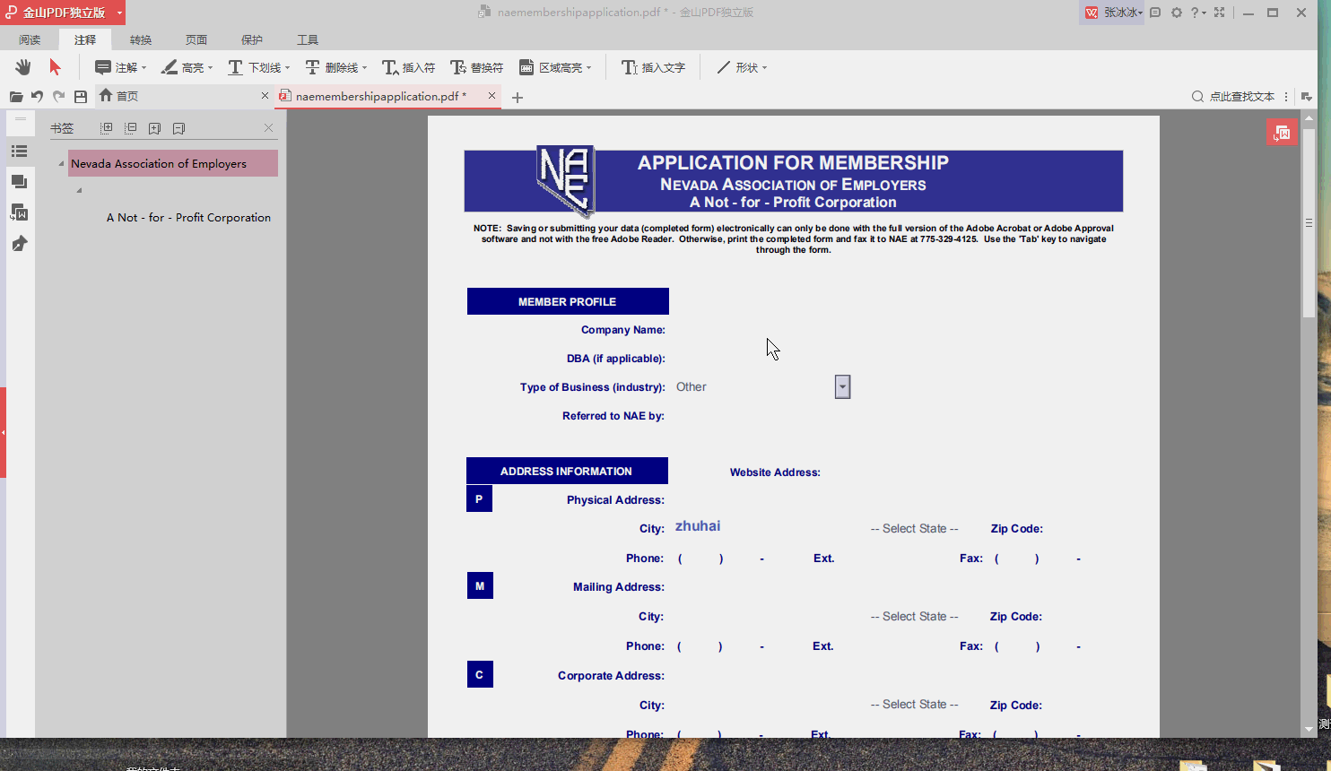Click the red convert-to-Word floating button

coord(1282,133)
